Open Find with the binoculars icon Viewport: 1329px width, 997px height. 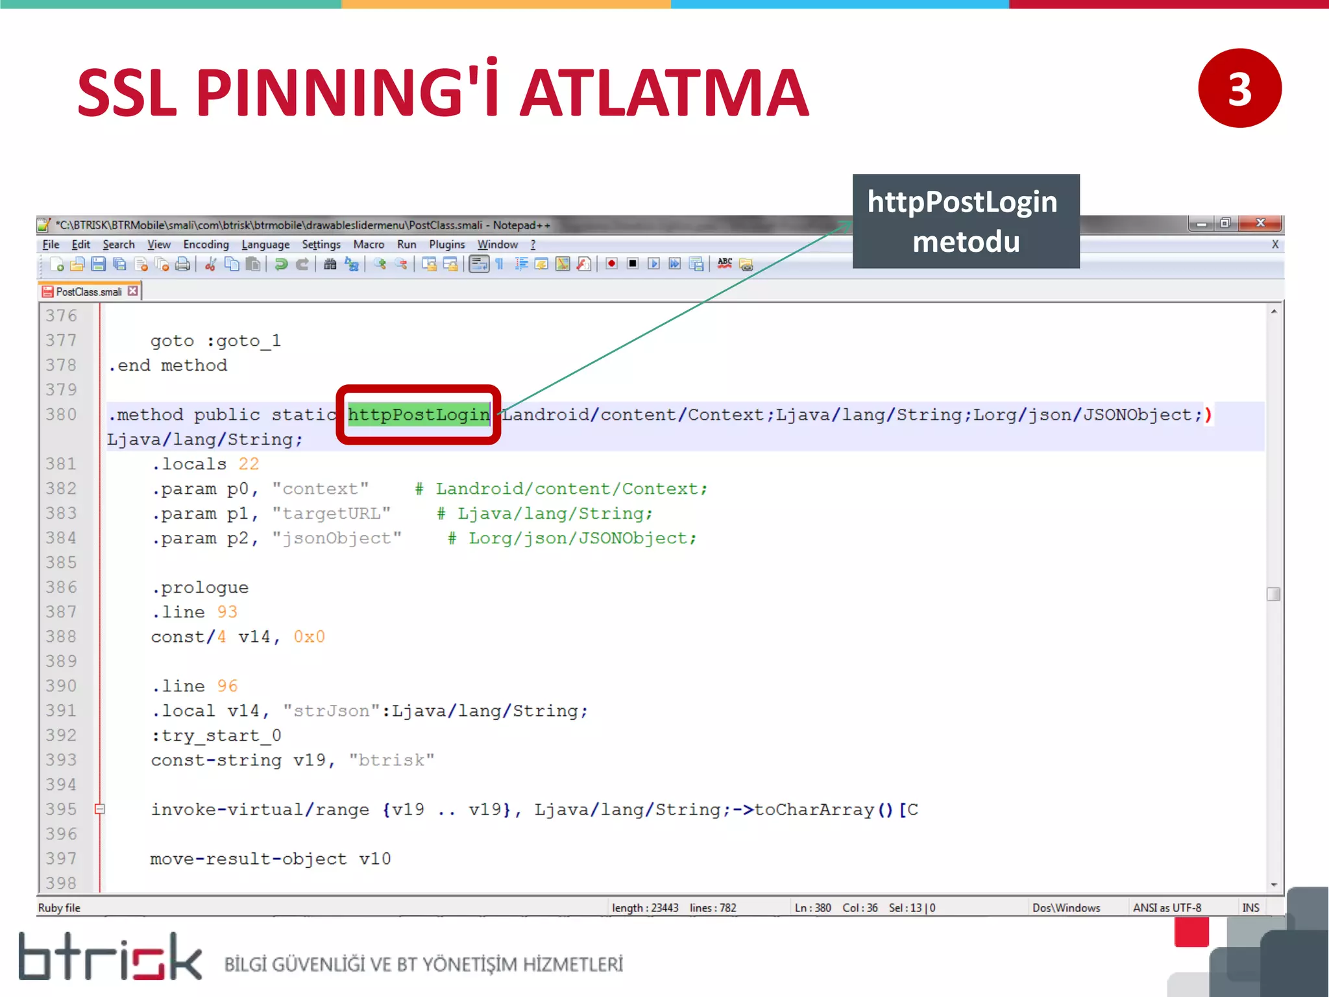coord(330,264)
